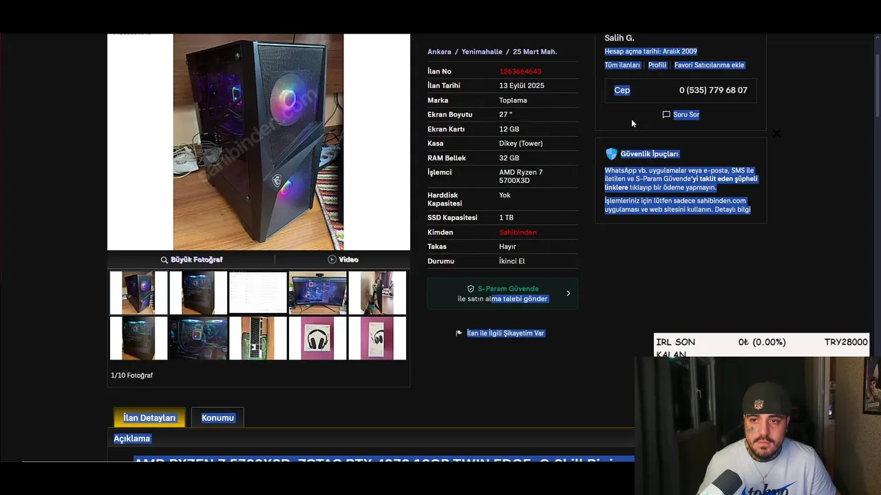
Task: Send S-Param Güvende purchase request
Action: (x=502, y=294)
